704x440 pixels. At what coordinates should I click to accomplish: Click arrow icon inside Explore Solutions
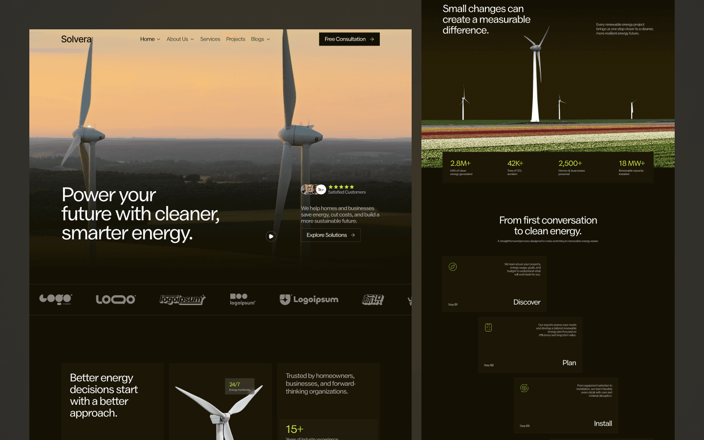[353, 235]
